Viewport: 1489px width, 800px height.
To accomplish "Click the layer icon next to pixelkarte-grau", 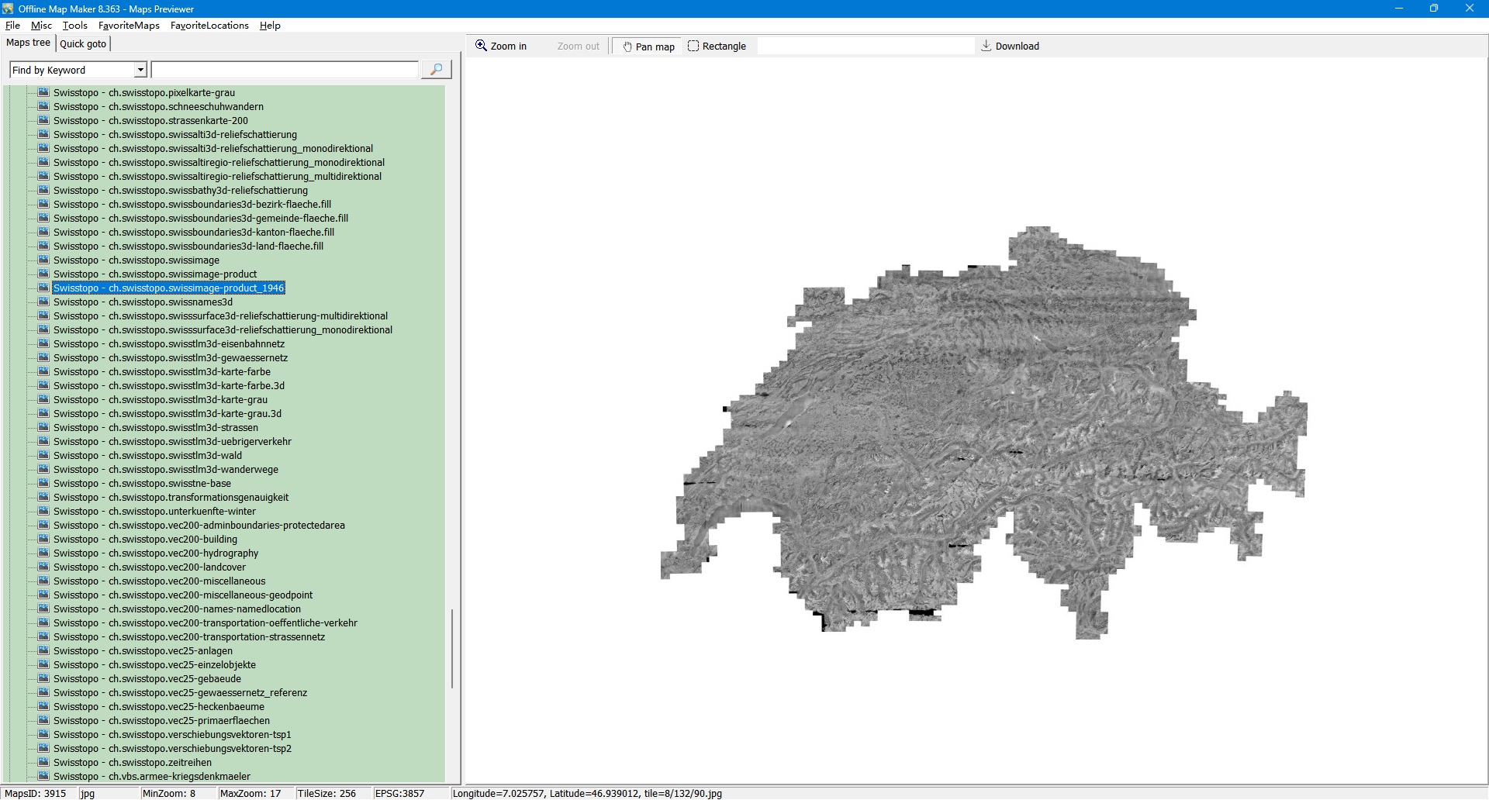I will [x=44, y=93].
